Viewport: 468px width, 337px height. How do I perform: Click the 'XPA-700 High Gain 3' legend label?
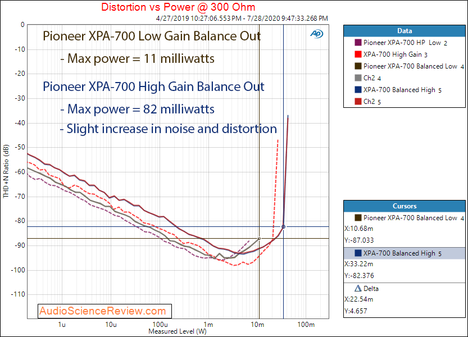396,54
